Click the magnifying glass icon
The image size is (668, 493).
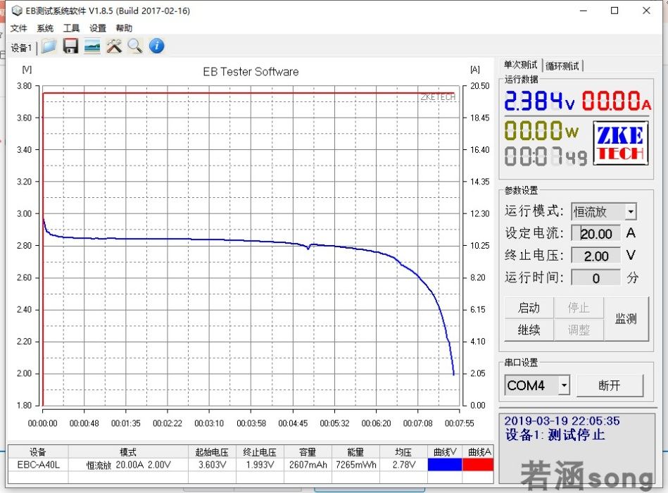[135, 46]
